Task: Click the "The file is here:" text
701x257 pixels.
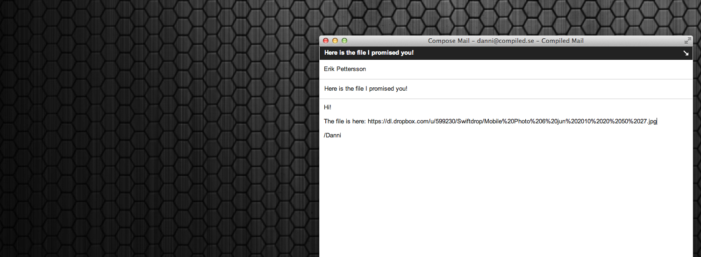Action: coord(345,121)
